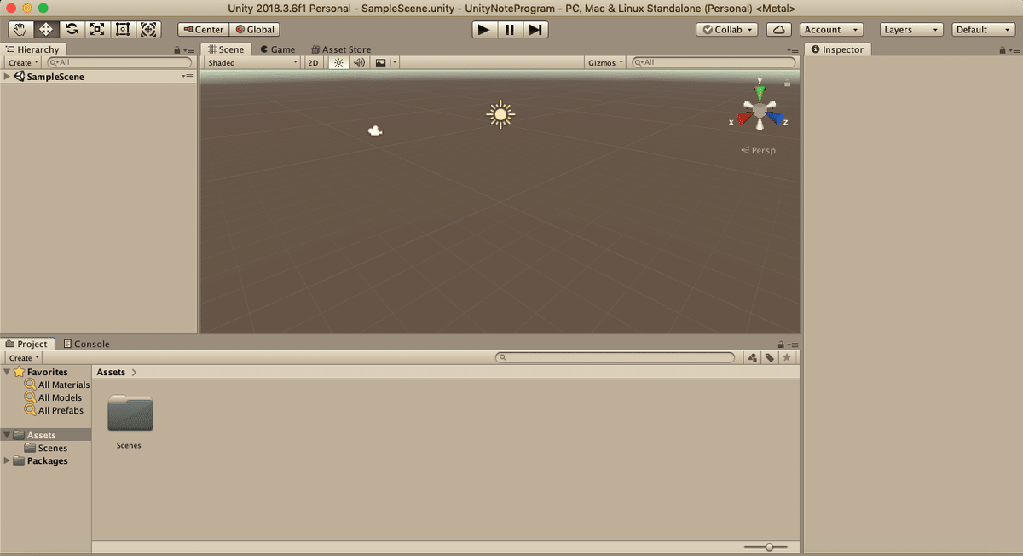
Task: Click the Y axis green cone
Action: pyautogui.click(x=760, y=92)
